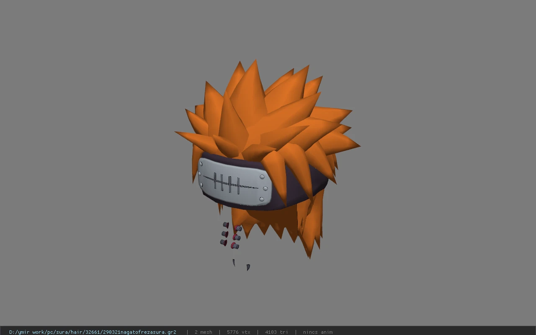The height and width of the screenshot is (335, 536).
Task: Select the metal forehead protector plate on model
Action: tap(234, 183)
